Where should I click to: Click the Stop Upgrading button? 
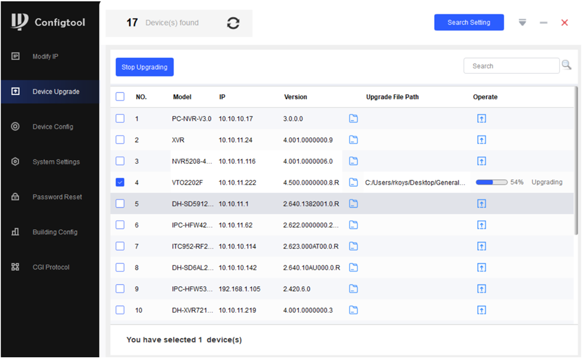pyautogui.click(x=145, y=67)
